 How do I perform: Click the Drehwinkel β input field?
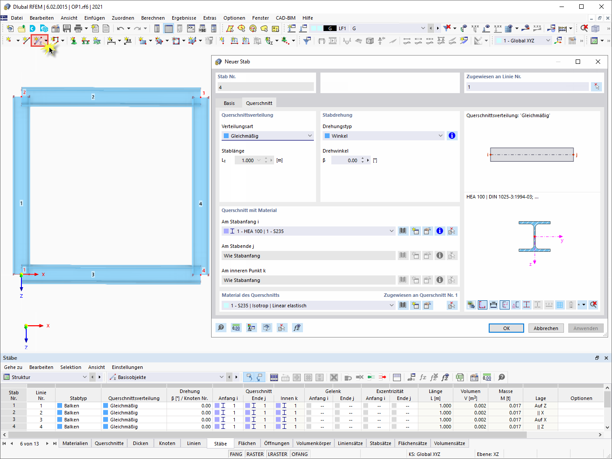tap(345, 160)
